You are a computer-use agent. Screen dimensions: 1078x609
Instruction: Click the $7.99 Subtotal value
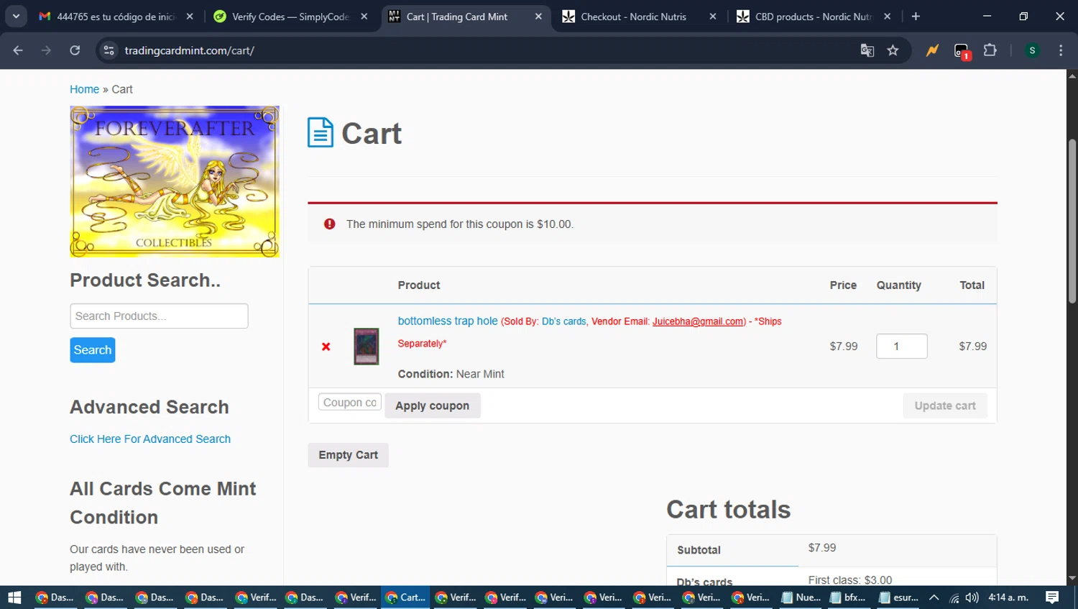click(822, 548)
